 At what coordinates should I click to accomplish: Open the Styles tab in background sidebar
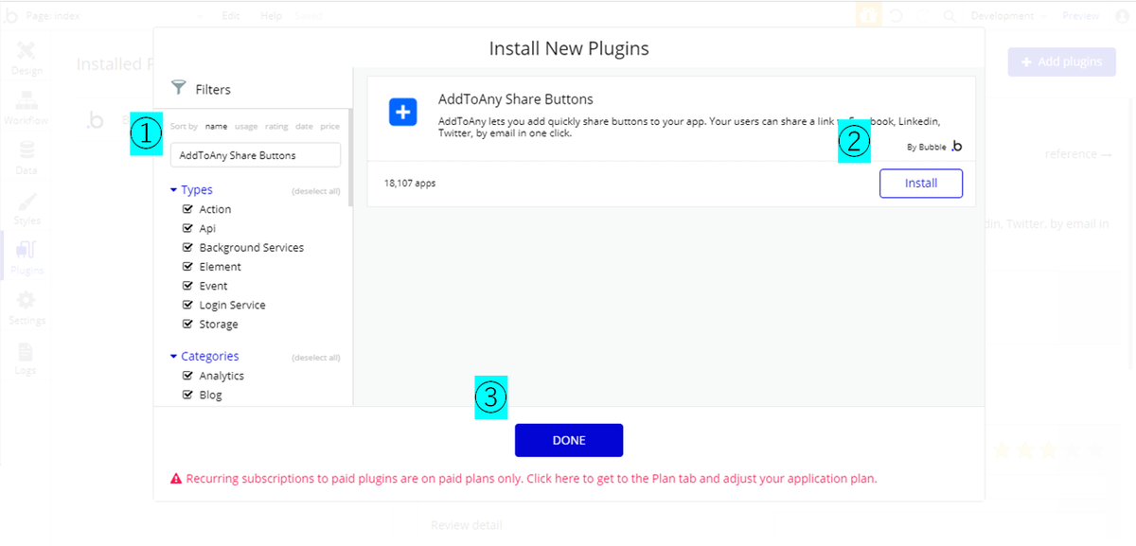coord(27,208)
